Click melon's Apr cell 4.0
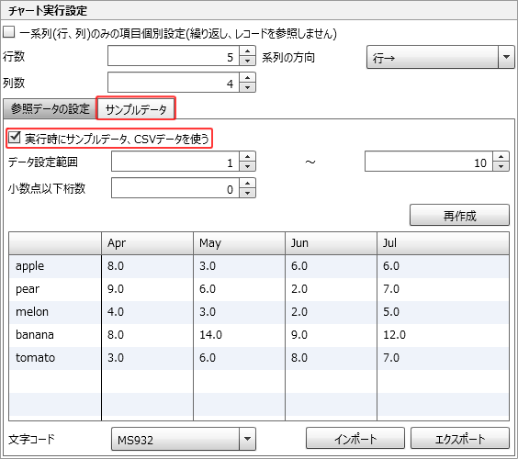 click(x=147, y=312)
